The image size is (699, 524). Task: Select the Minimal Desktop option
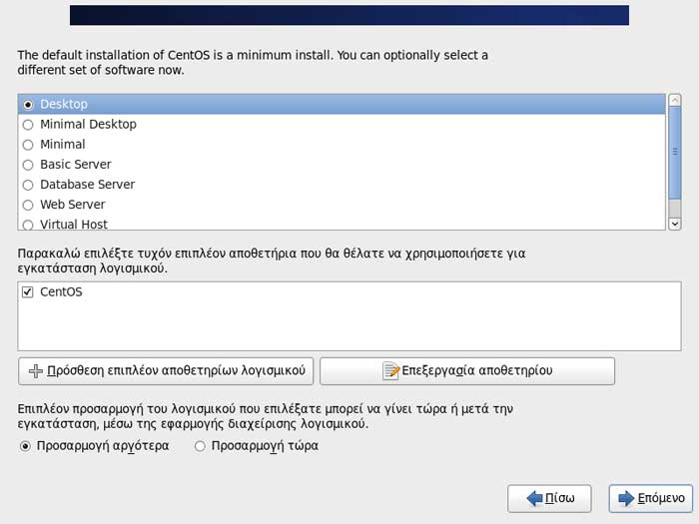pos(28,125)
